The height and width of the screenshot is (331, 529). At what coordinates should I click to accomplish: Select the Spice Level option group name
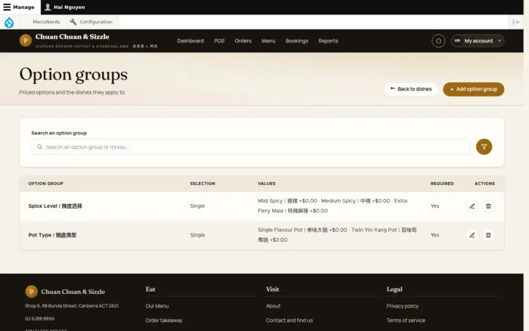point(55,206)
